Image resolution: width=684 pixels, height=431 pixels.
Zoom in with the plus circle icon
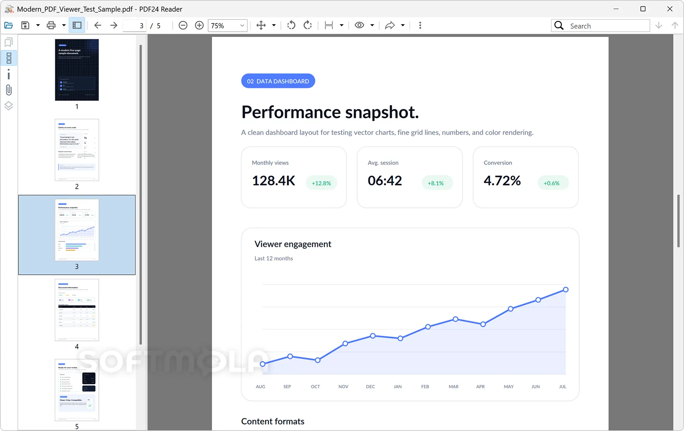click(199, 26)
